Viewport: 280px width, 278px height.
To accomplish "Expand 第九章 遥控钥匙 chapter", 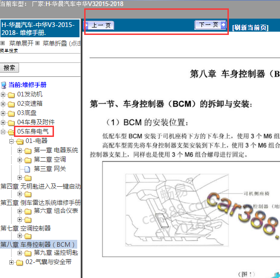I will pyautogui.click(x=20, y=253).
